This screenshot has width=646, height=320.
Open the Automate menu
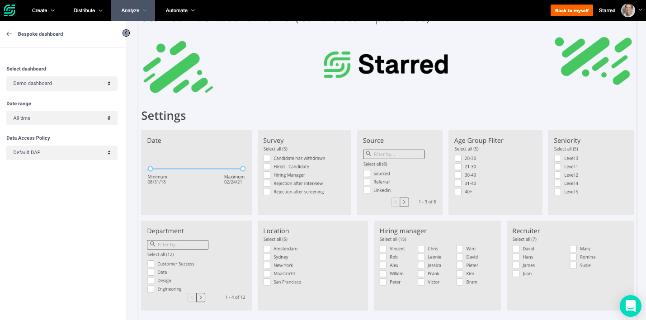180,10
